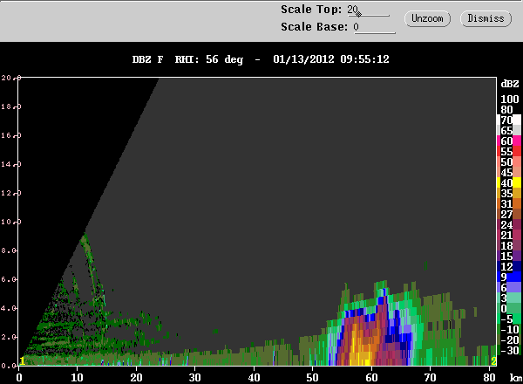Click the Scale Top slider handle

(x=358, y=14)
